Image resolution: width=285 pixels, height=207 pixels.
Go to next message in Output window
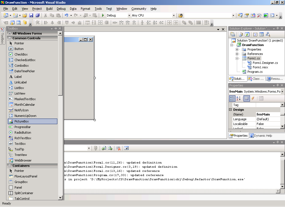click(110, 148)
